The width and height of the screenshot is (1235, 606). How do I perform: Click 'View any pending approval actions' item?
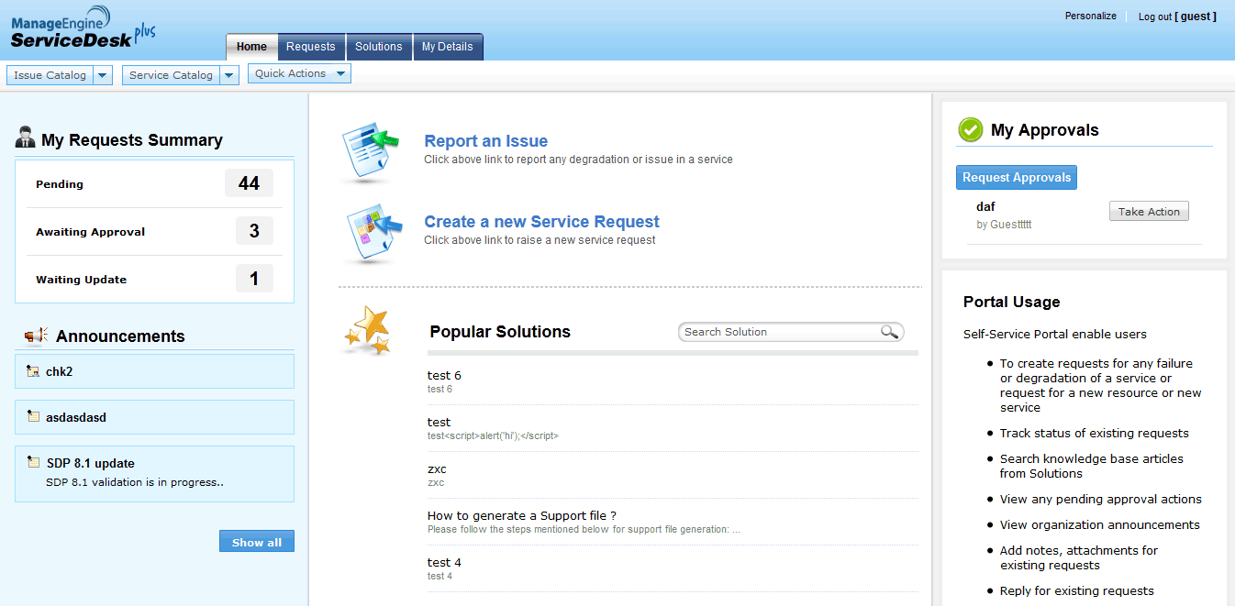click(x=1101, y=499)
